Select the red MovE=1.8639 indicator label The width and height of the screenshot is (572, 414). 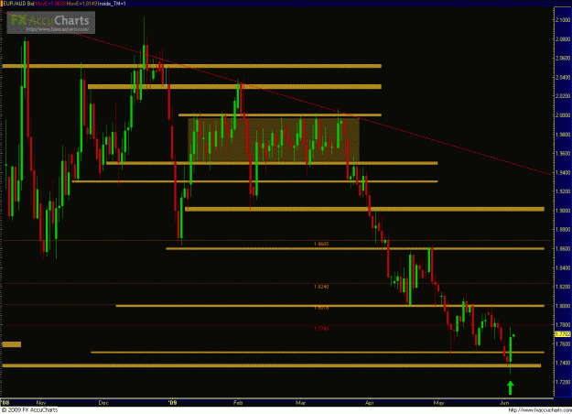coord(49,4)
